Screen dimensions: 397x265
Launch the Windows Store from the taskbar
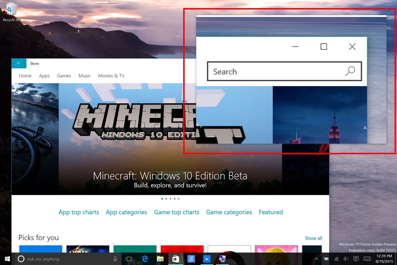coord(176,259)
